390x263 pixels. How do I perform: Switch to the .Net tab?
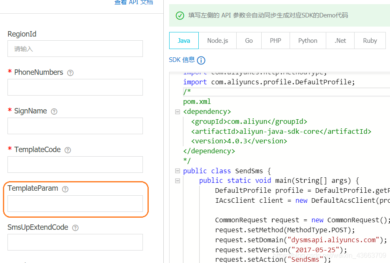click(340, 40)
